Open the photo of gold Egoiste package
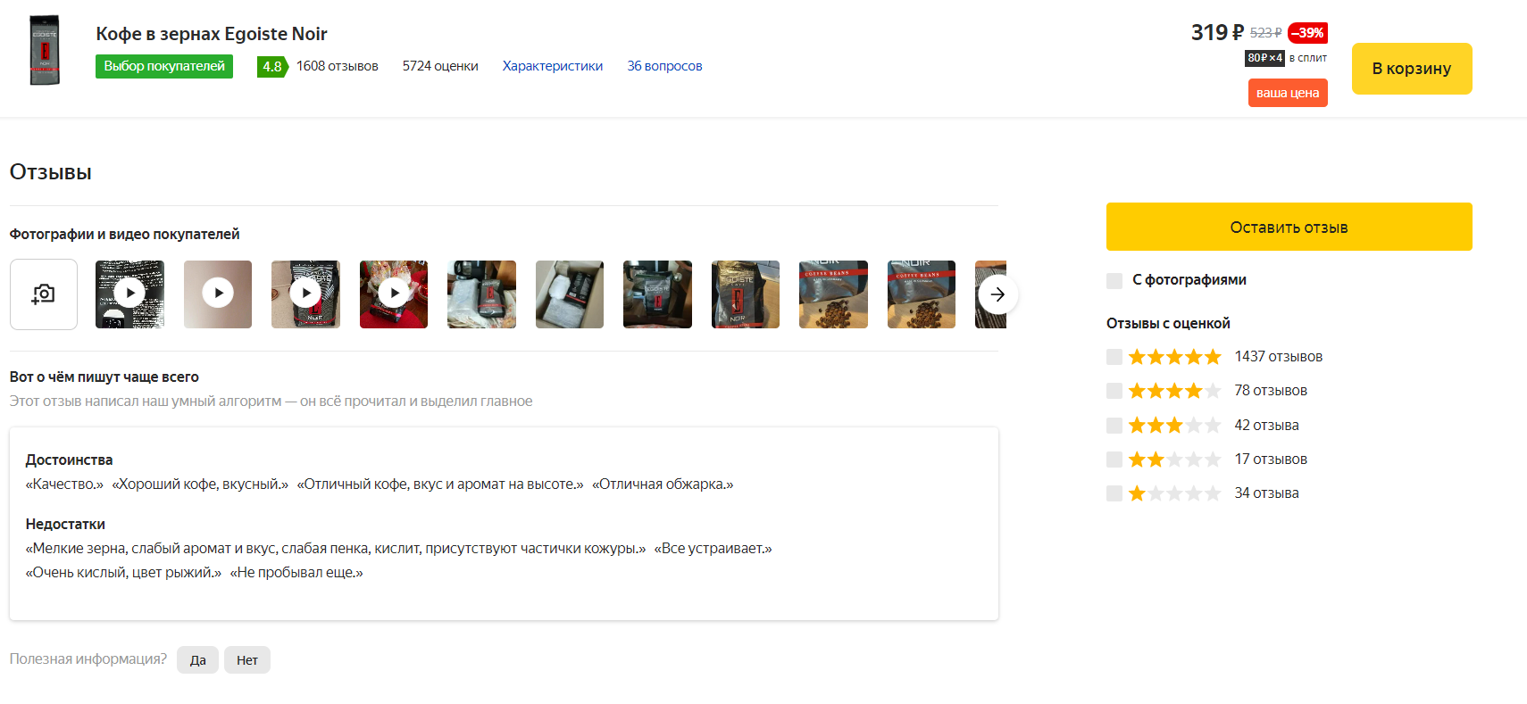The height and width of the screenshot is (704, 1527). 746,294
